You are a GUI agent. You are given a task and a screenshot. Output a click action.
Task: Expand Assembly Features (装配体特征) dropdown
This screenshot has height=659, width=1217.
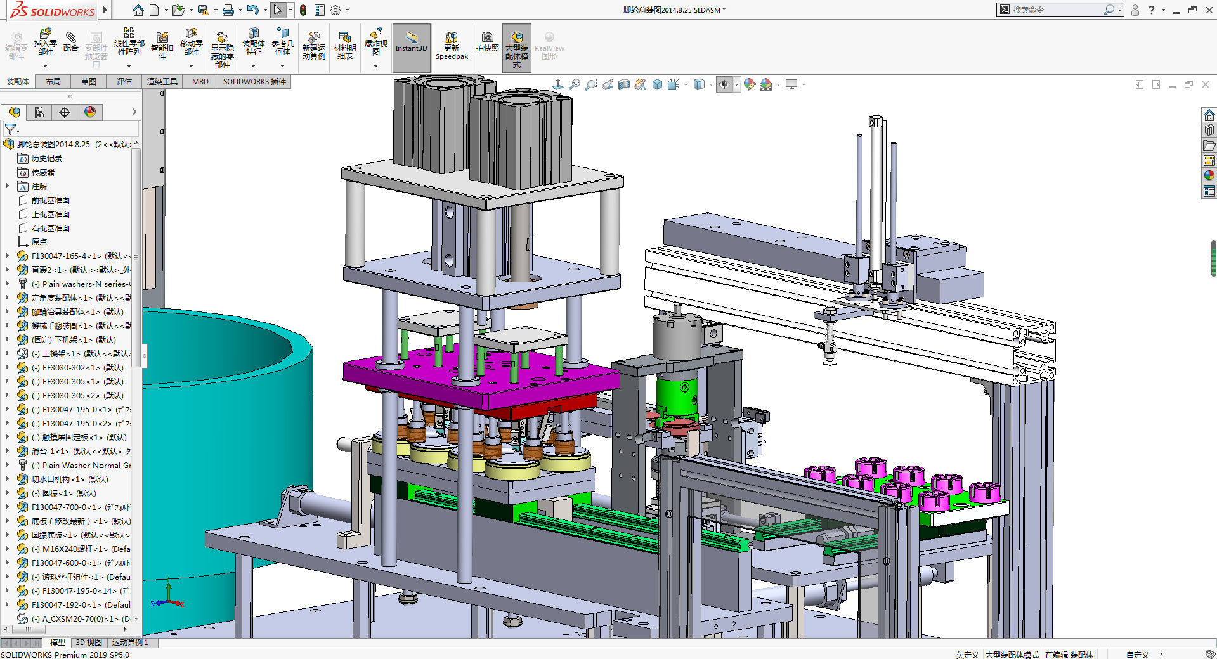click(x=253, y=66)
